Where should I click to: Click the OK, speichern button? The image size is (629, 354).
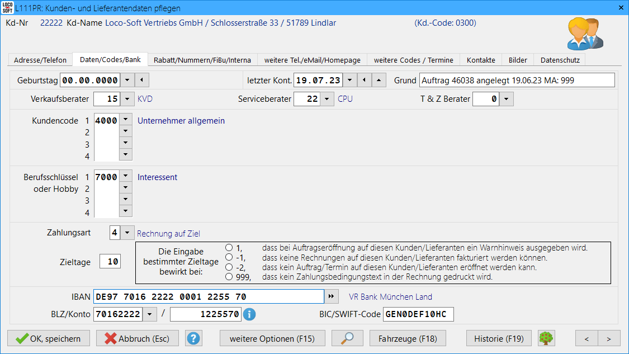(48, 338)
